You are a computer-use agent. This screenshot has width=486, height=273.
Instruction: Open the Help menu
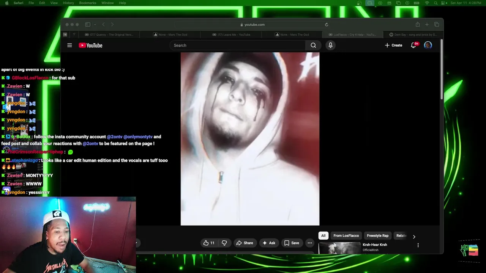tap(122, 3)
